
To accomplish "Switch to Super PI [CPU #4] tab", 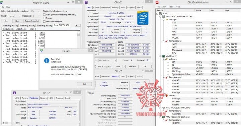I will click(x=10, y=26).
